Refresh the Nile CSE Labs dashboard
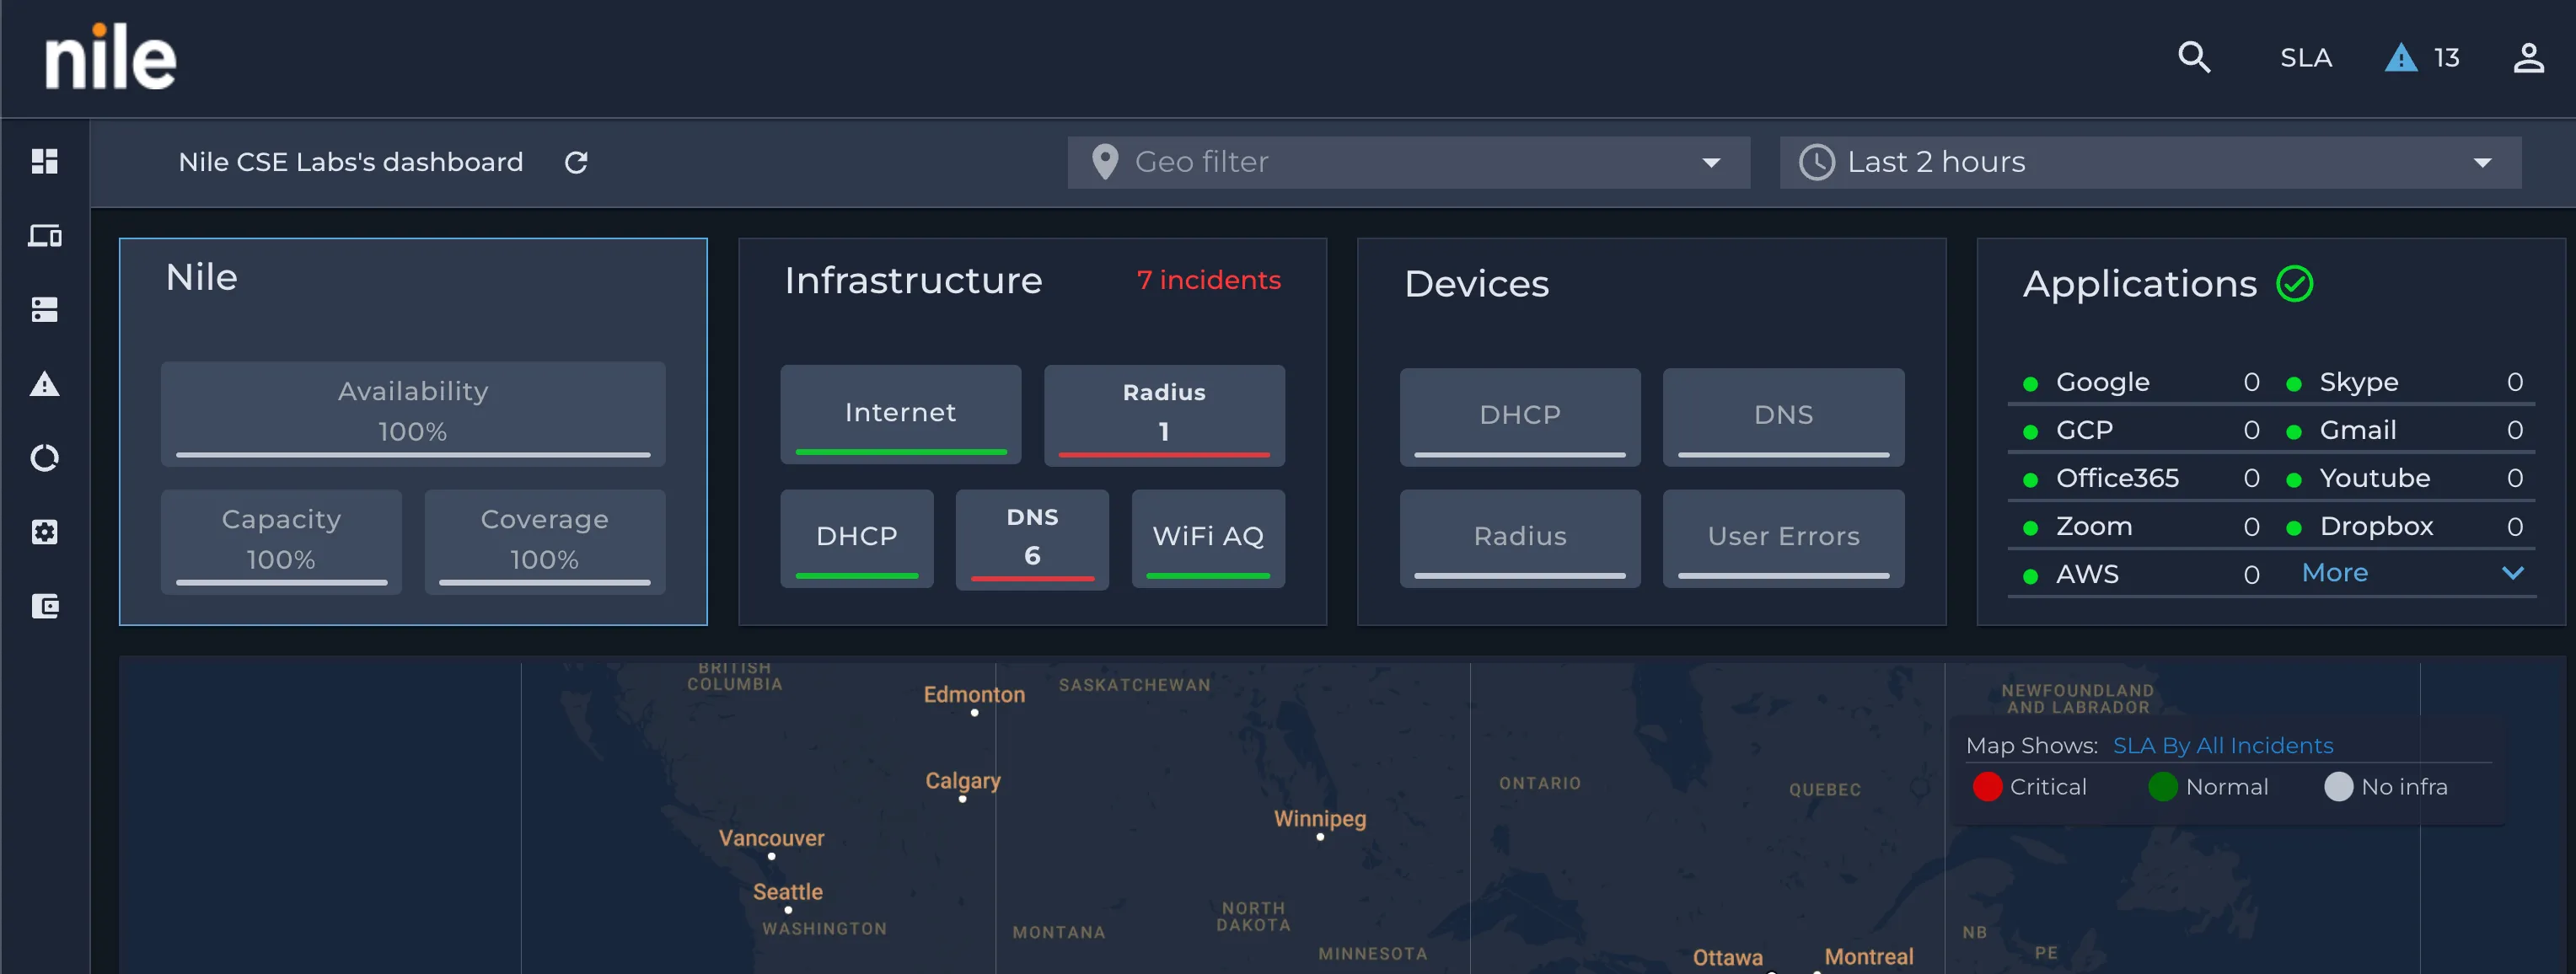2576x974 pixels. 576,162
